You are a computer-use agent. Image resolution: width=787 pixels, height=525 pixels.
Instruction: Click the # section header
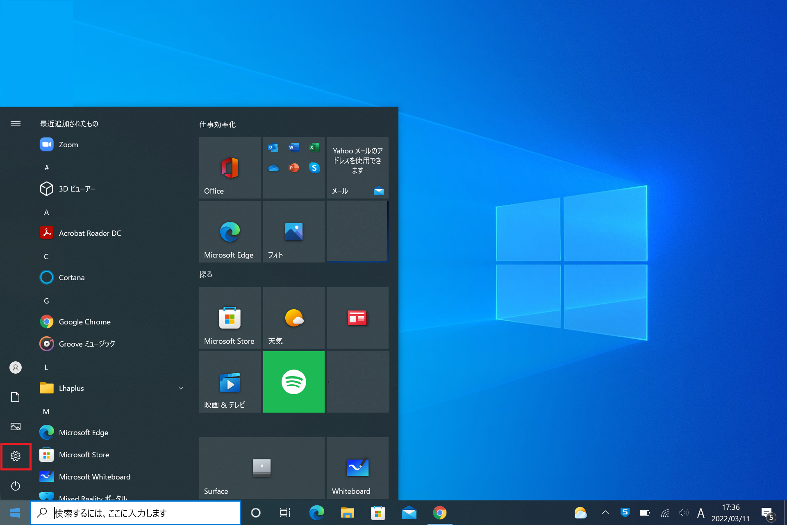[x=46, y=168]
